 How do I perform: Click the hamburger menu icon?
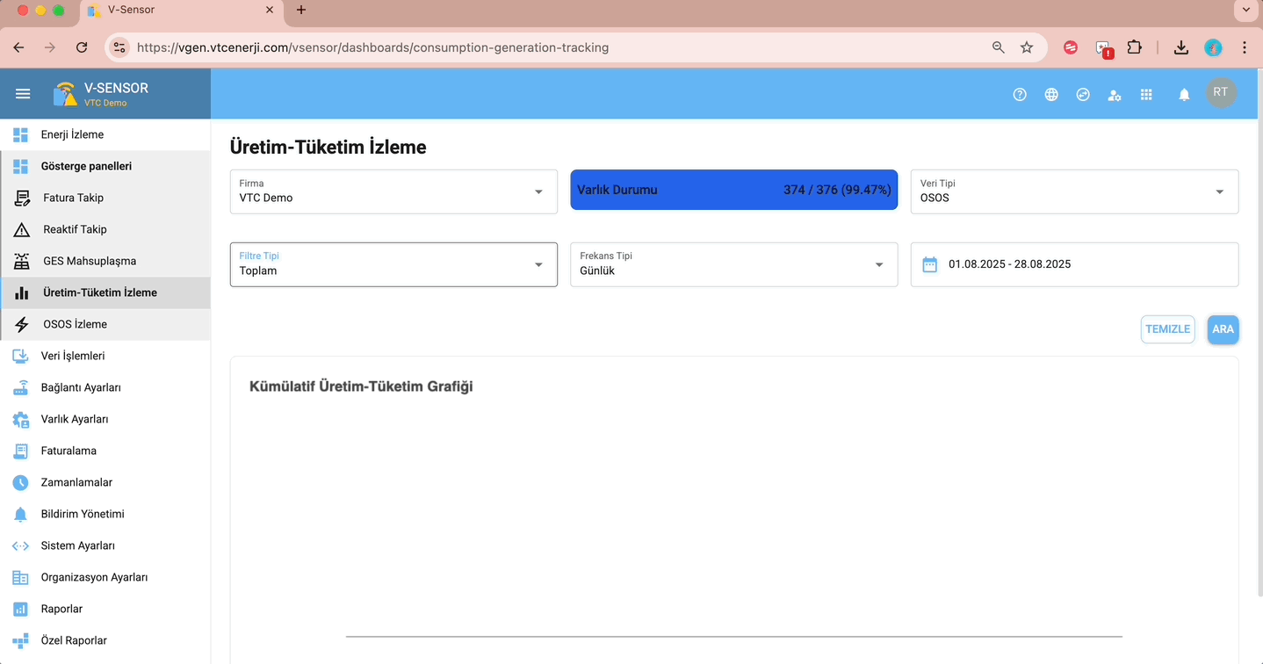23,94
